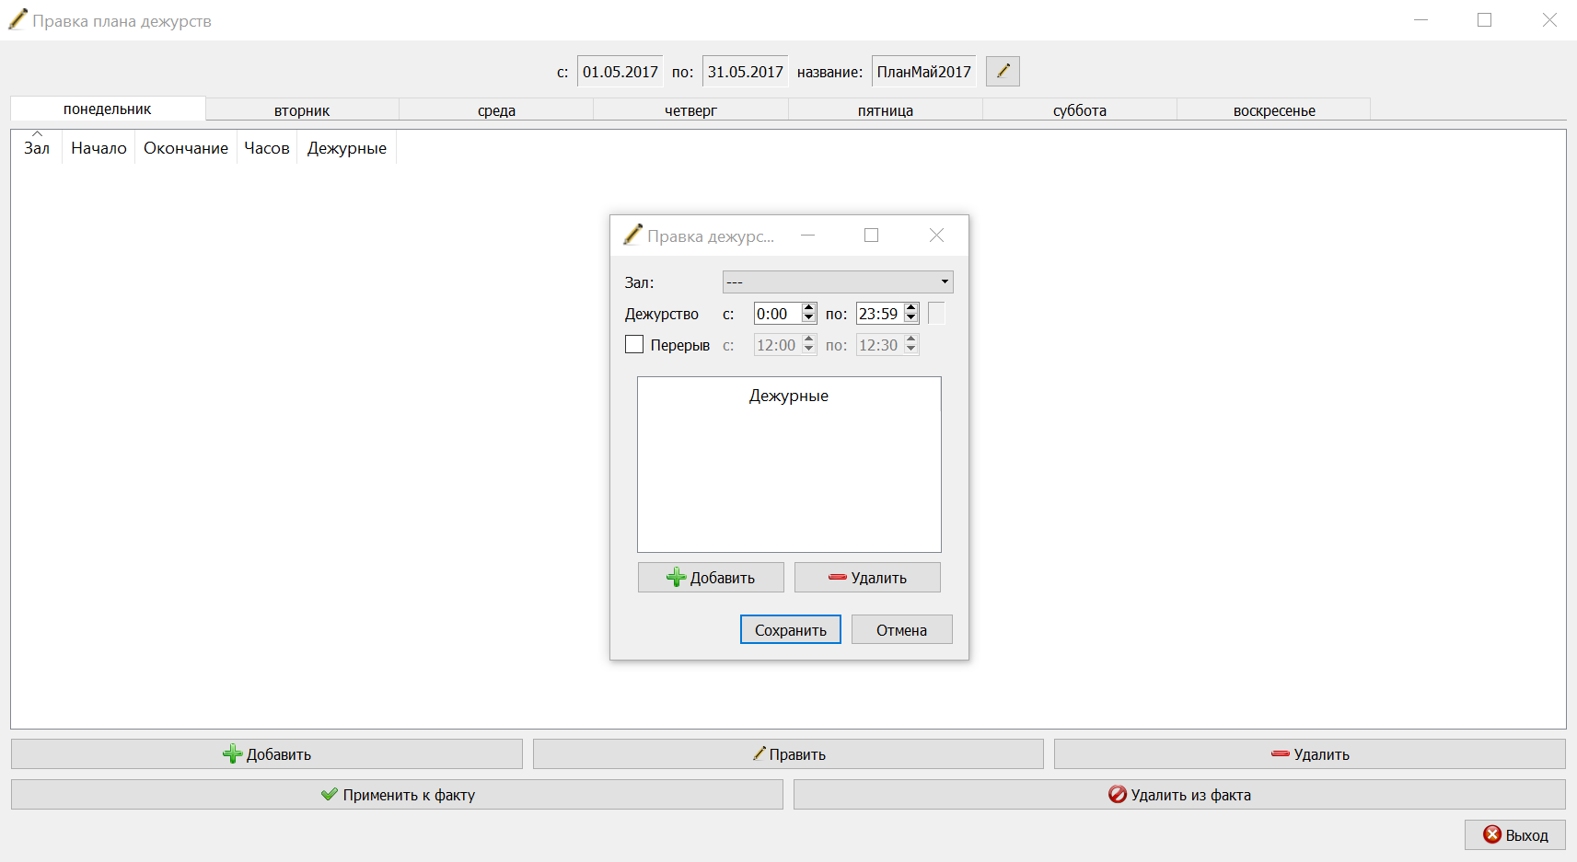This screenshot has height=862, width=1577.
Task: Close the Правка дежурства dialog
Action: (936, 236)
